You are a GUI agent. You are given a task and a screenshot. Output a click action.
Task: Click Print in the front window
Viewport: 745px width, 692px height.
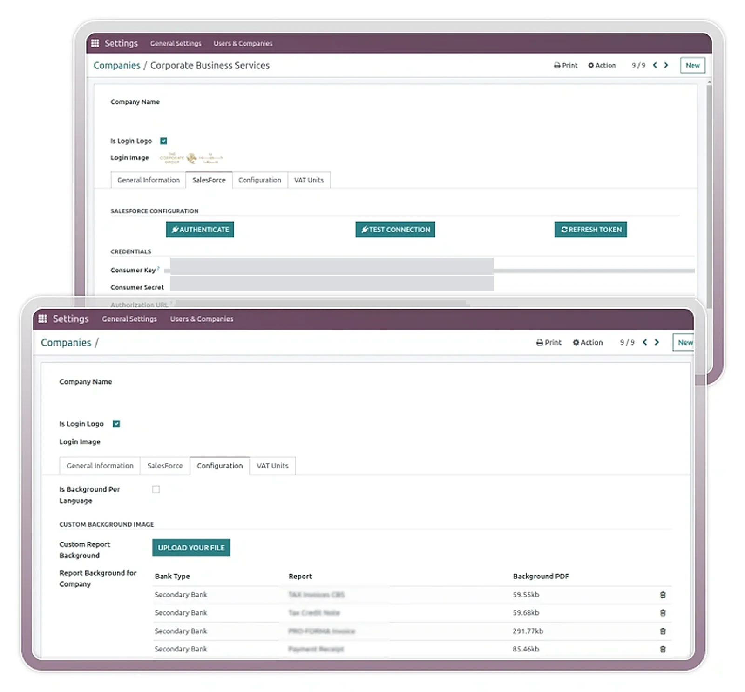549,342
